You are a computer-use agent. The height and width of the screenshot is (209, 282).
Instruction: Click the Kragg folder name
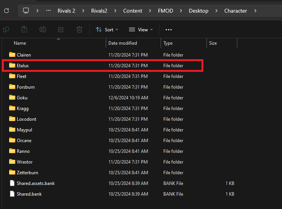(23, 109)
